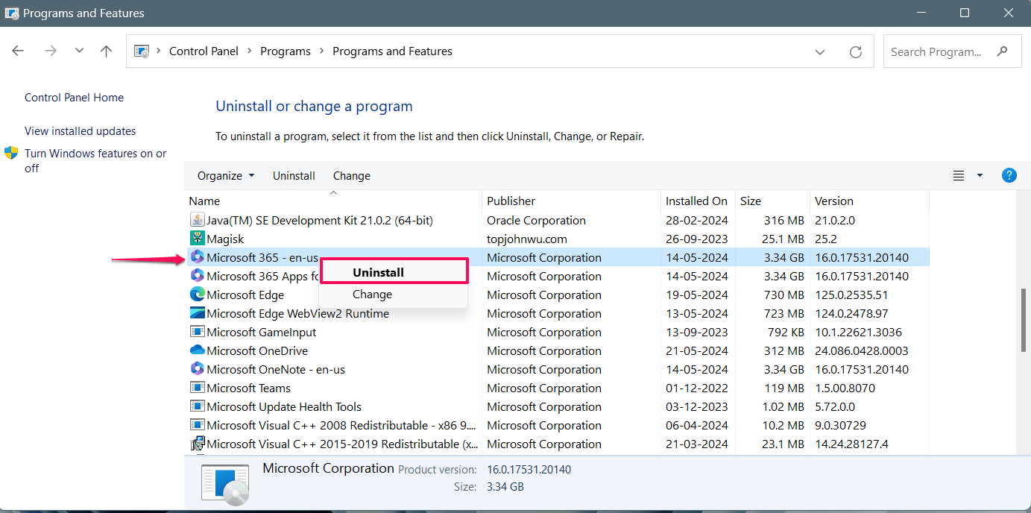Open the help question mark icon
This screenshot has width=1031, height=513.
pos(1009,175)
